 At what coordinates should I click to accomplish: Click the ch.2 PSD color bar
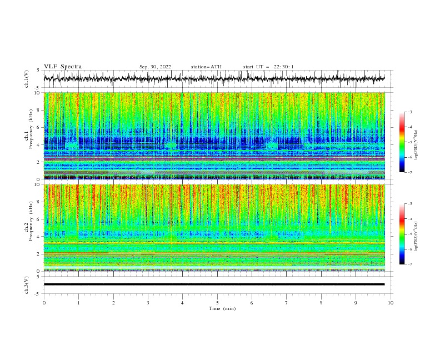pyautogui.click(x=402, y=234)
